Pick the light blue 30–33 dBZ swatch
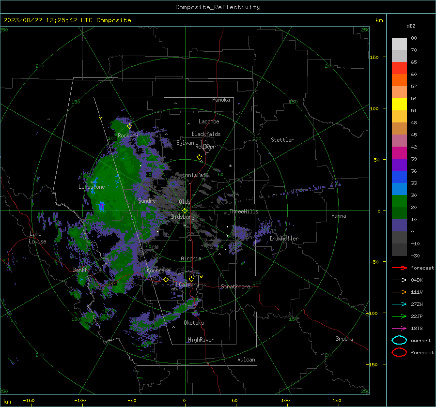The width and height of the screenshot is (436, 407). [x=399, y=189]
